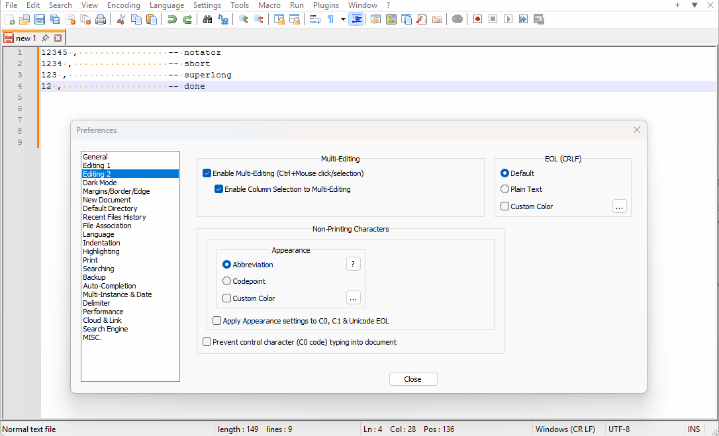
Task: Check Prevent control character typing option
Action: 207,342
